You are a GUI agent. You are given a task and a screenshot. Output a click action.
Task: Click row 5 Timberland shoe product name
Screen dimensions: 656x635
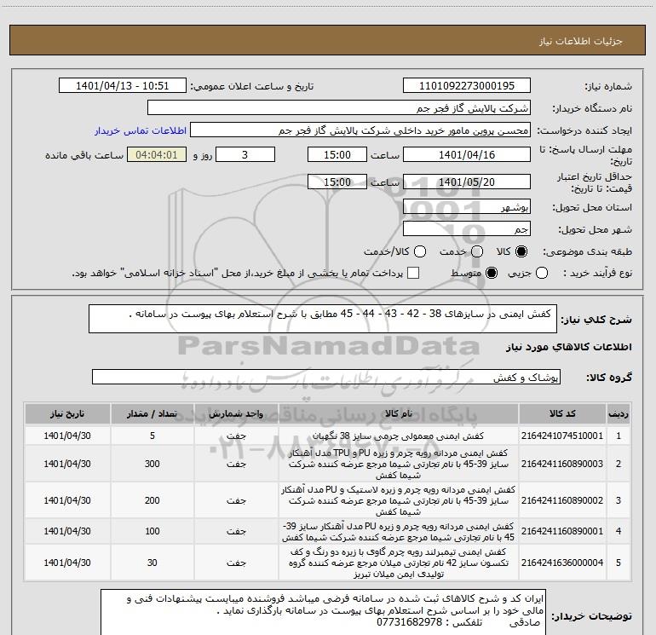pyautogui.click(x=399, y=563)
